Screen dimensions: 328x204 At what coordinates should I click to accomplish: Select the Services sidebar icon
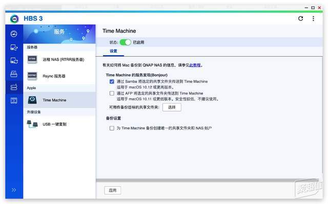[x=14, y=87]
